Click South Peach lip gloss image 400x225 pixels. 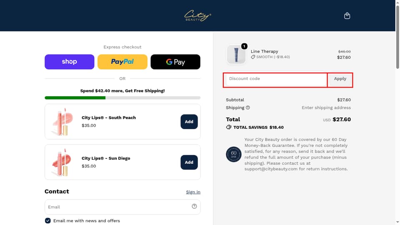click(x=62, y=122)
